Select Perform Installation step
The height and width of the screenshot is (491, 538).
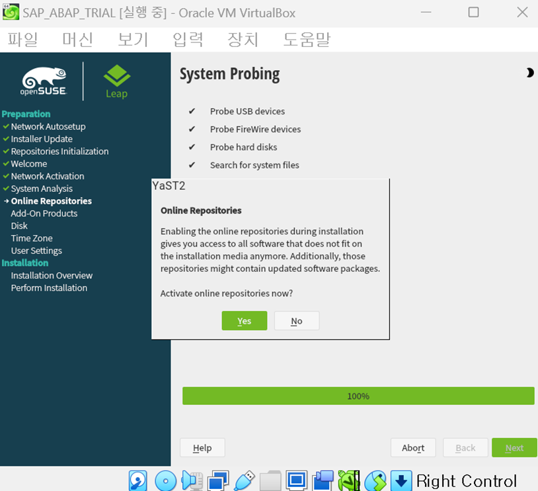pos(49,288)
